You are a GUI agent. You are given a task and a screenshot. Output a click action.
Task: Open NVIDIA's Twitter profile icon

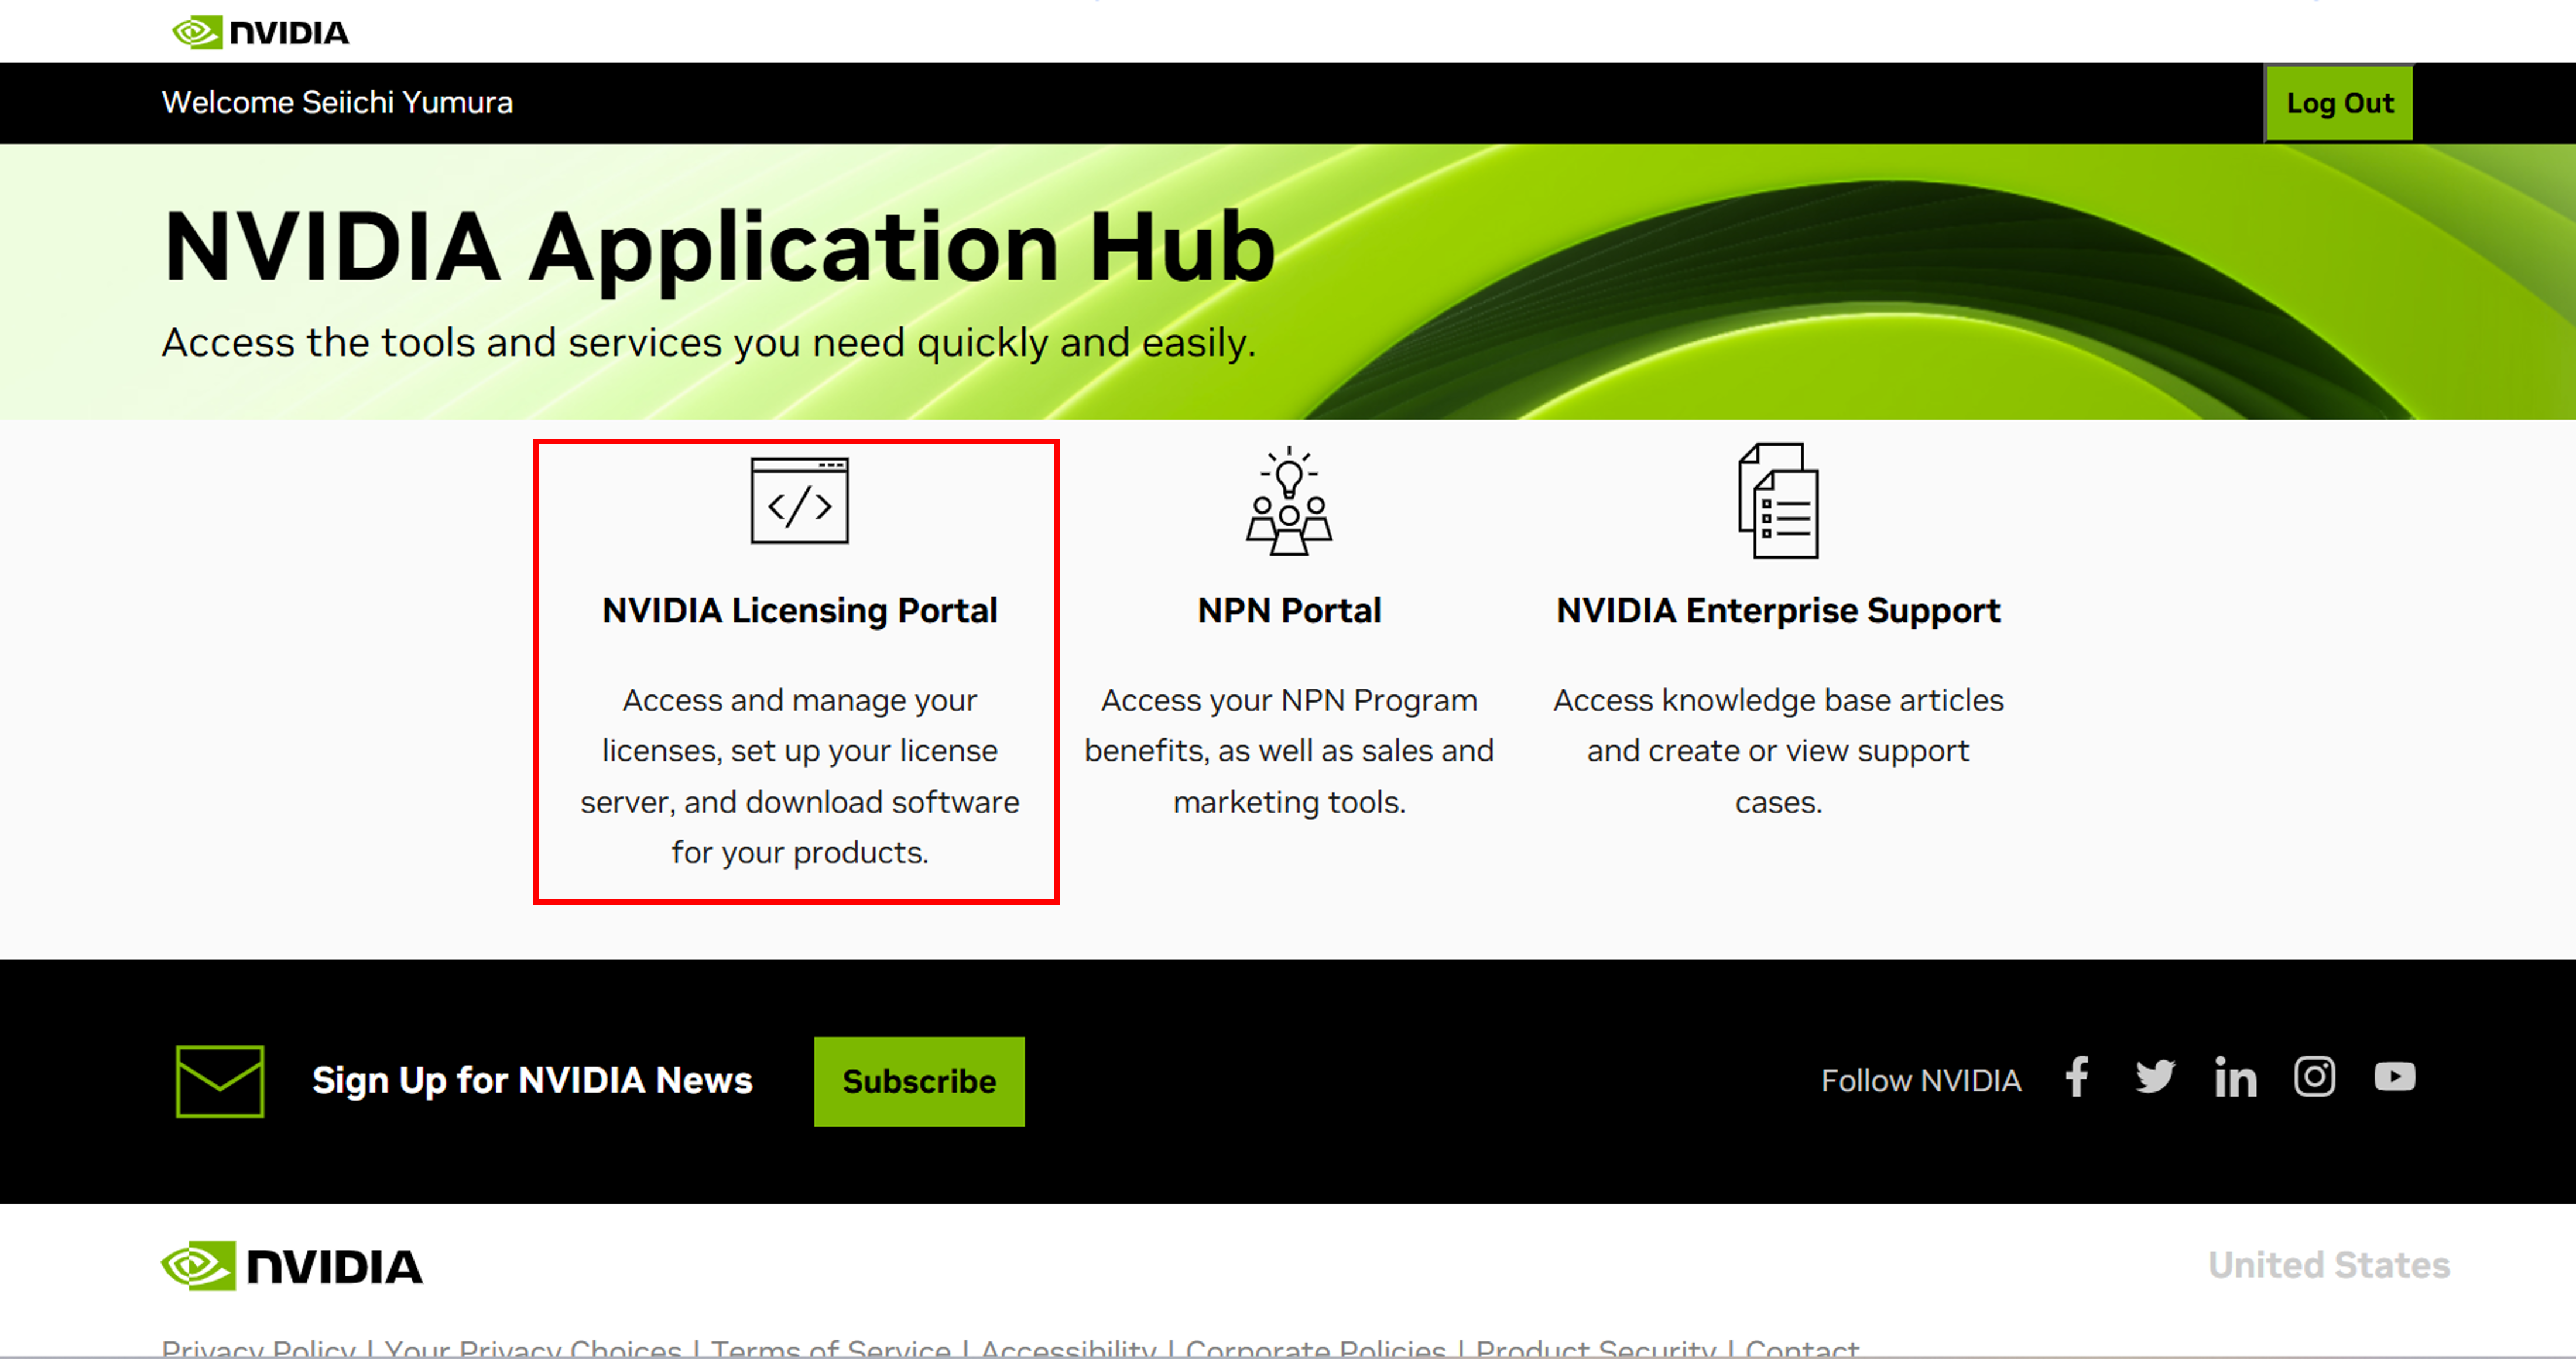2155,1077
